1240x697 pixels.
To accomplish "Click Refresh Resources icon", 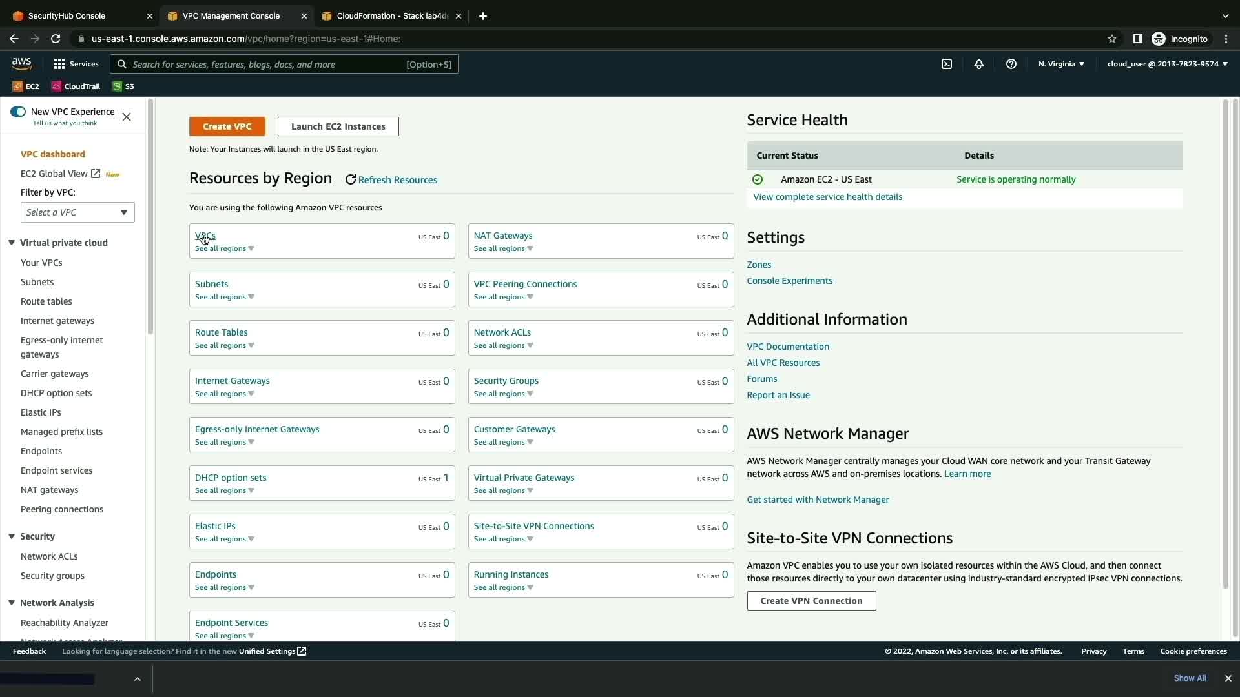I will (351, 180).
